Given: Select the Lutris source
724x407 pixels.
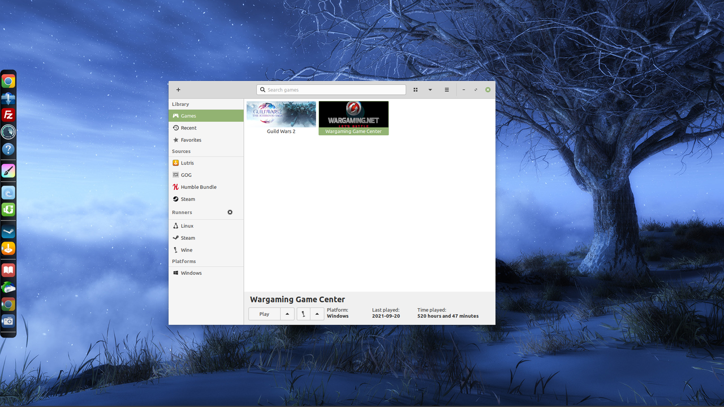Looking at the screenshot, I should [x=206, y=163].
